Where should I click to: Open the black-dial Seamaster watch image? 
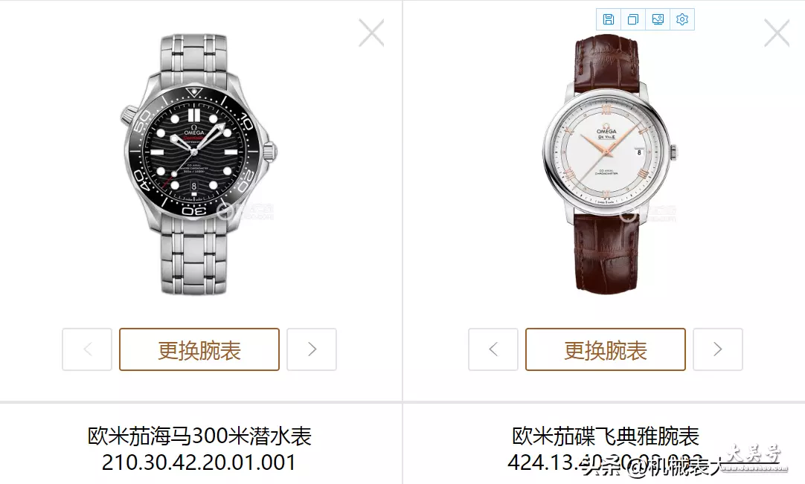(x=199, y=164)
